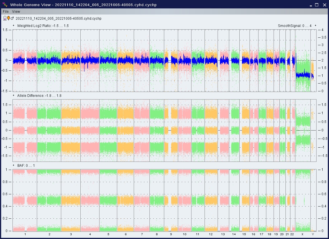Minimize the Whole Genome View window

tap(311, 5)
